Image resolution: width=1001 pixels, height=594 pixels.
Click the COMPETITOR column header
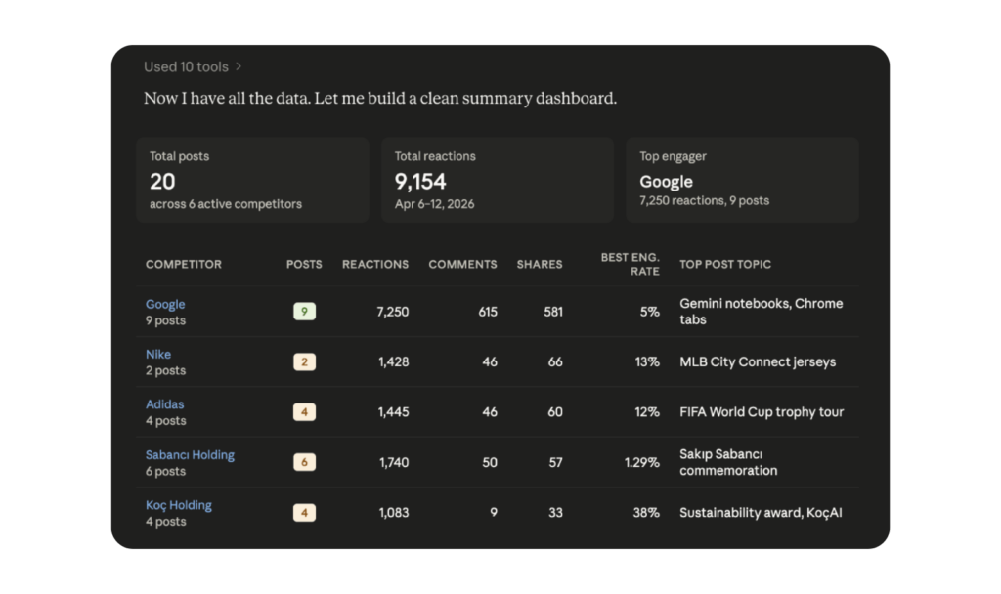pos(184,264)
